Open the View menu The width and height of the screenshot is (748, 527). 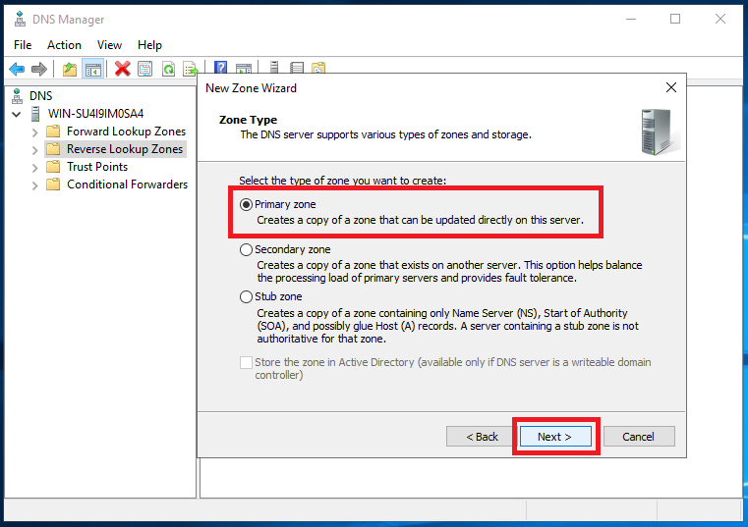[x=109, y=44]
